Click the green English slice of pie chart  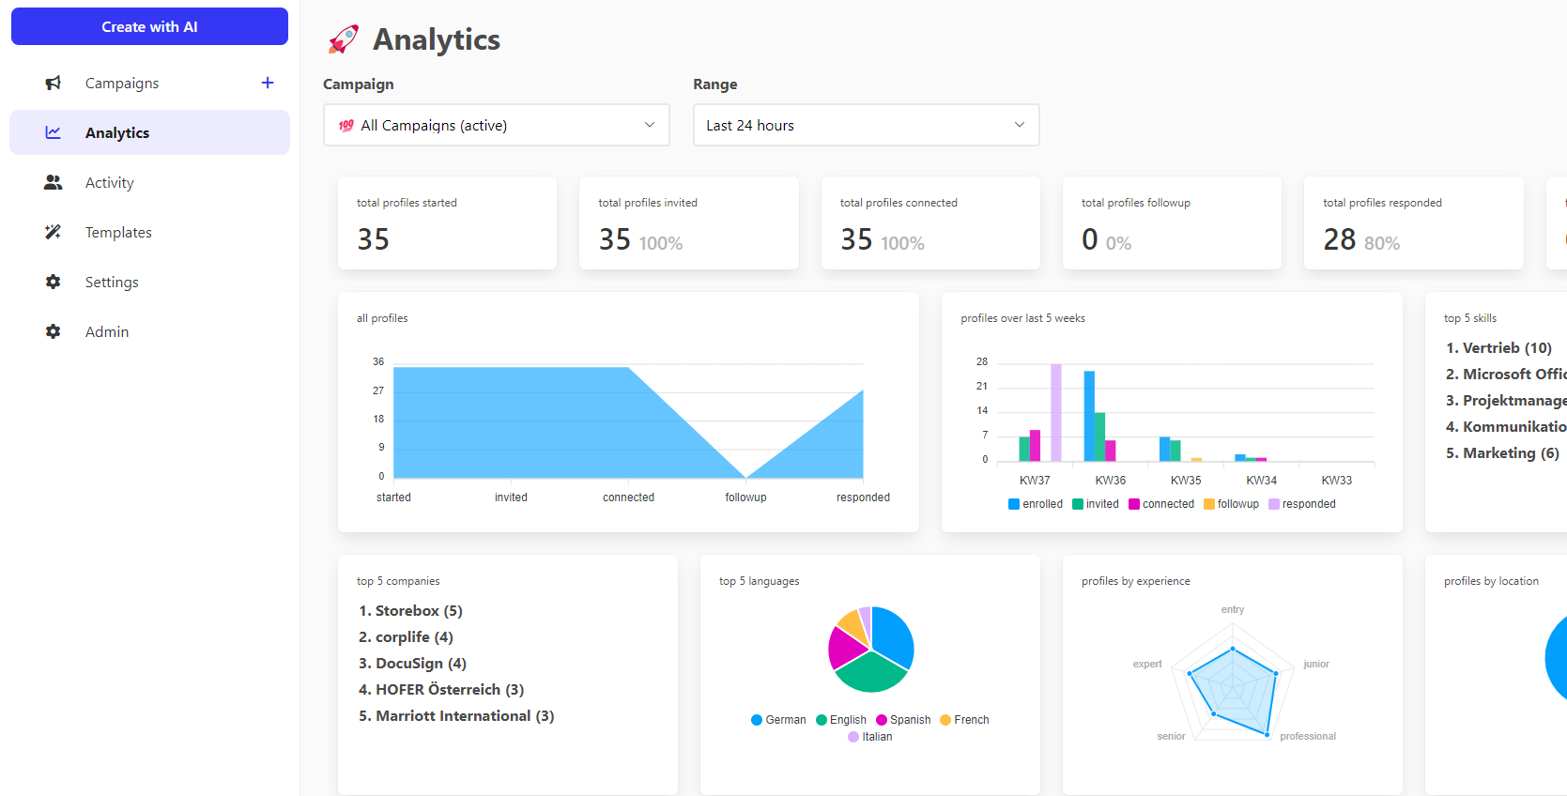(871, 673)
